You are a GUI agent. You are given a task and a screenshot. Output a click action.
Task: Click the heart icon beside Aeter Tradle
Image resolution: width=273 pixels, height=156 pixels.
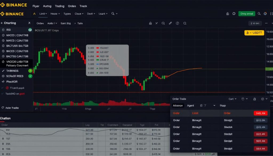[x=3, y=108]
